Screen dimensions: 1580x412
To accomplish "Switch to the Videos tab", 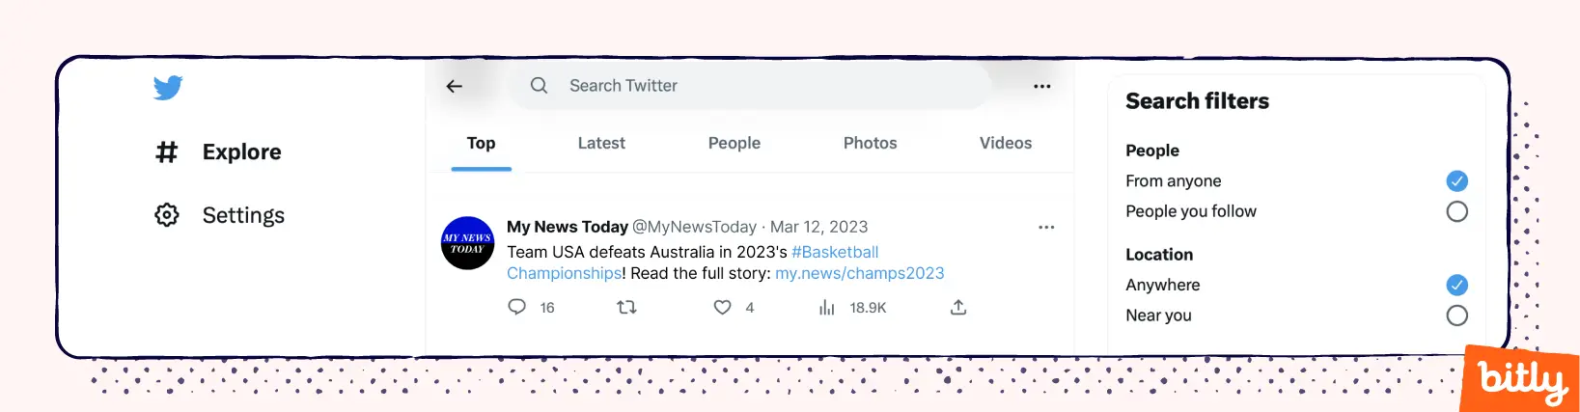I will pos(1006,143).
